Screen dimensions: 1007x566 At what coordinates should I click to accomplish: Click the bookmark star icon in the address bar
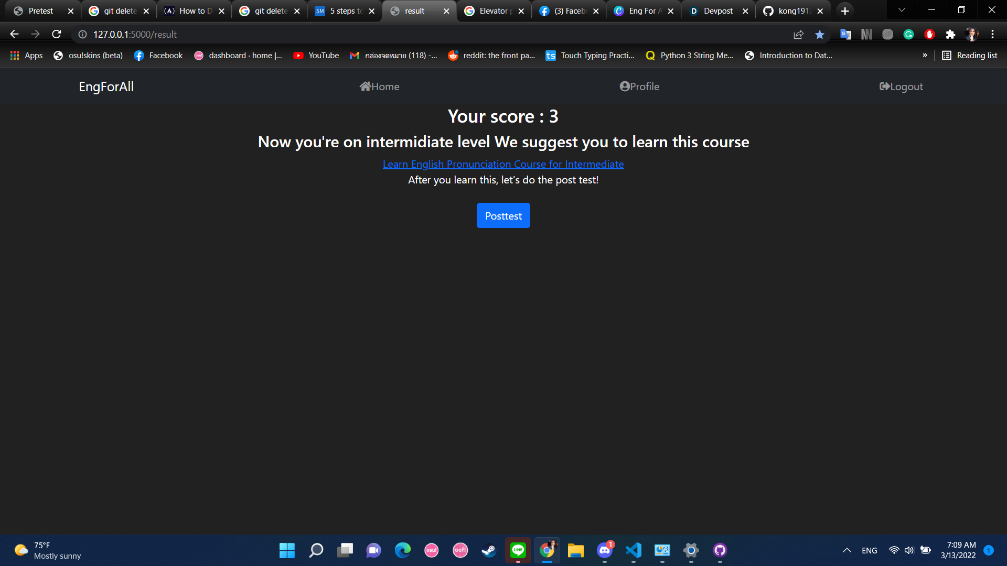(x=819, y=35)
